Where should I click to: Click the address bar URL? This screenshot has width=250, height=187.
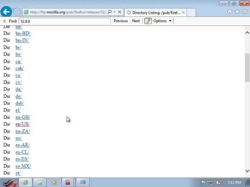[x=68, y=12]
